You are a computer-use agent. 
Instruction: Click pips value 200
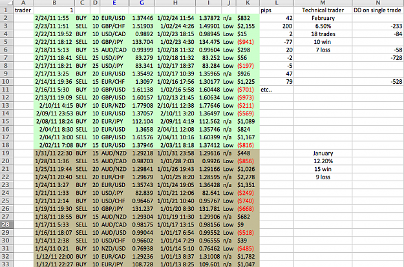(x=277, y=26)
